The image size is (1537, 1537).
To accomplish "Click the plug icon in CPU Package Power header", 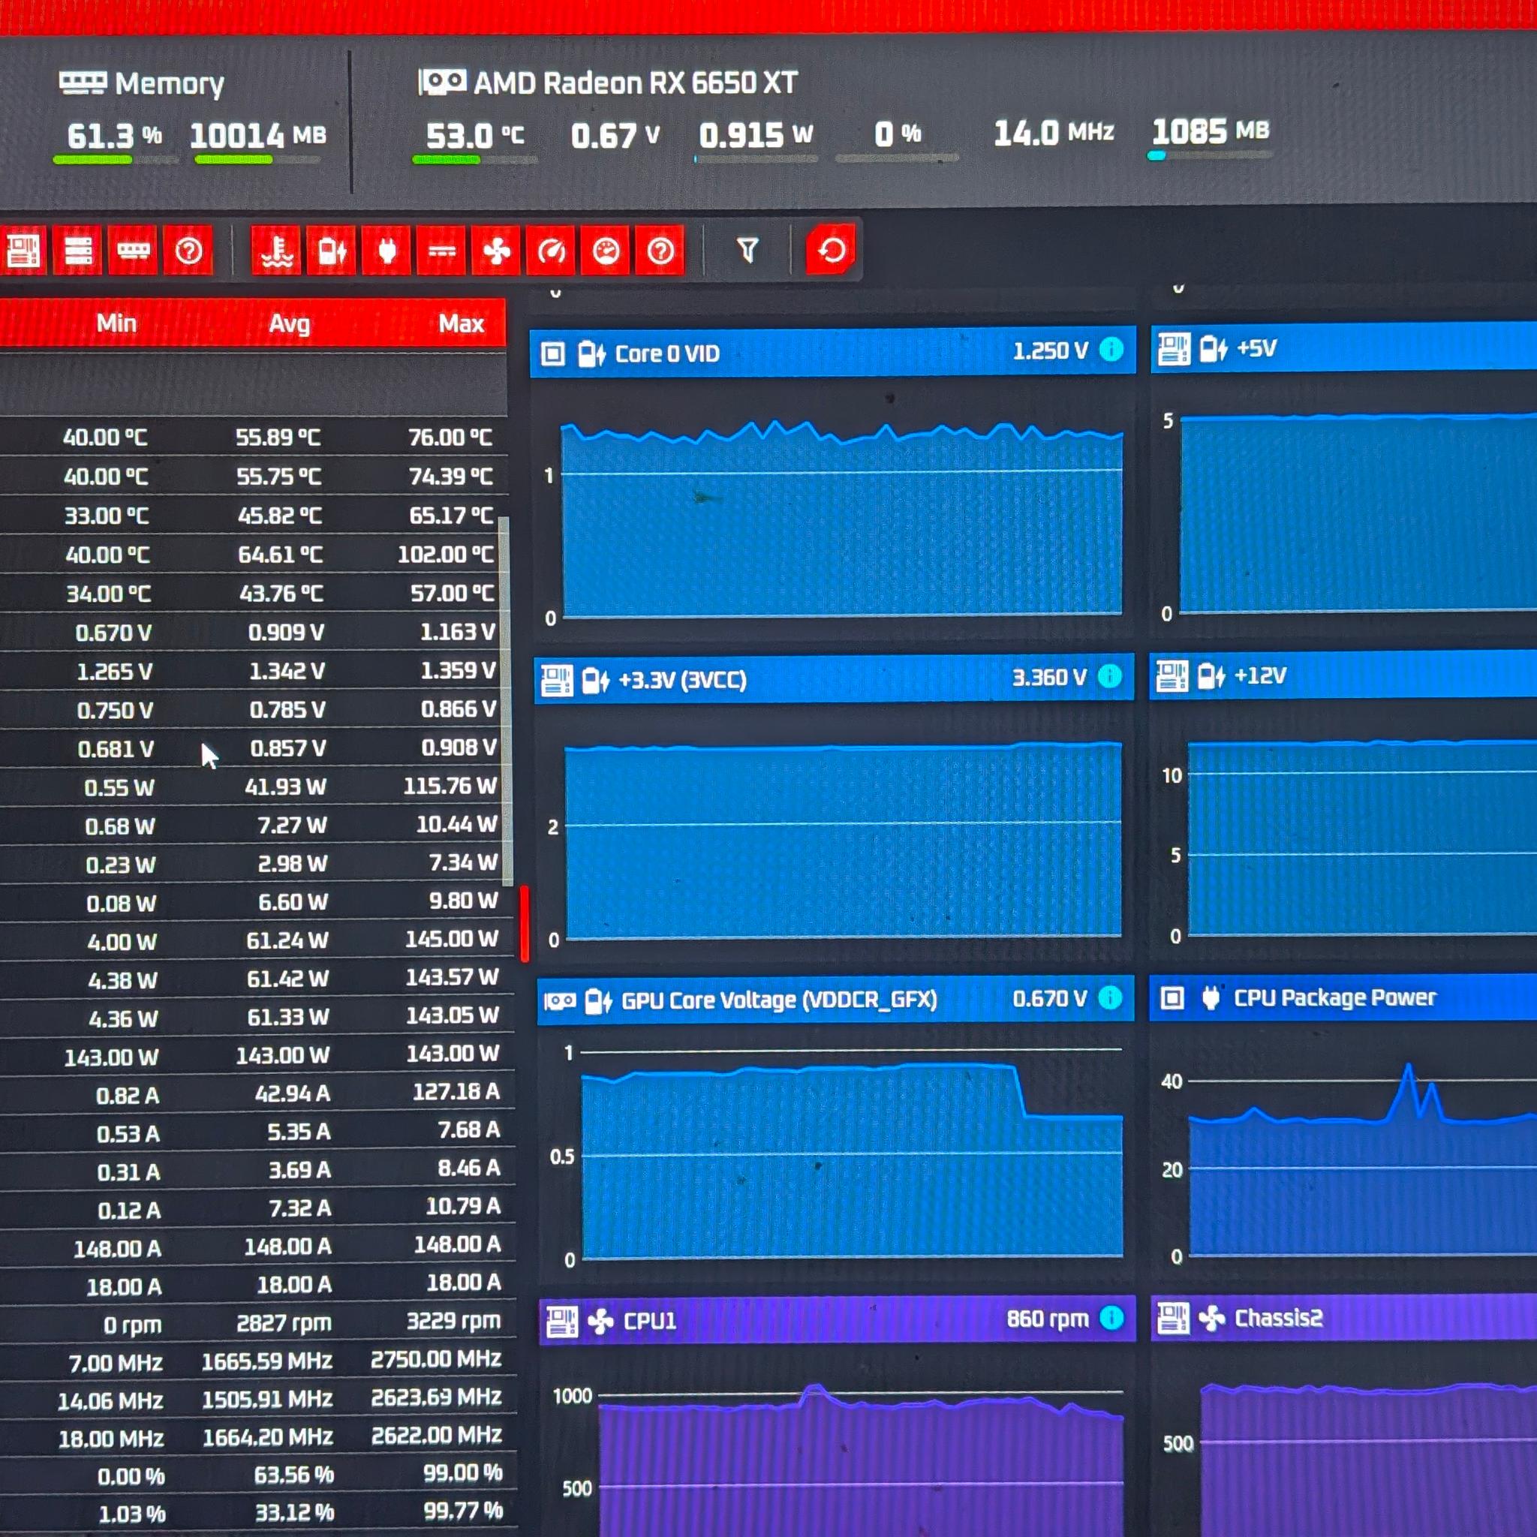I will 1211,997.
